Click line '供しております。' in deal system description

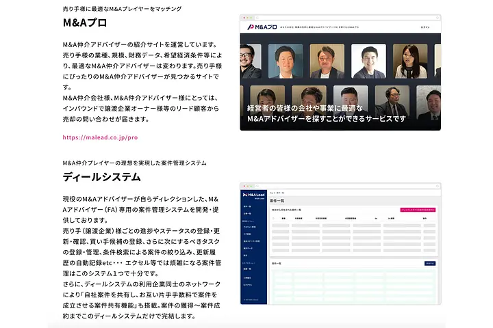pyautogui.click(x=86, y=220)
